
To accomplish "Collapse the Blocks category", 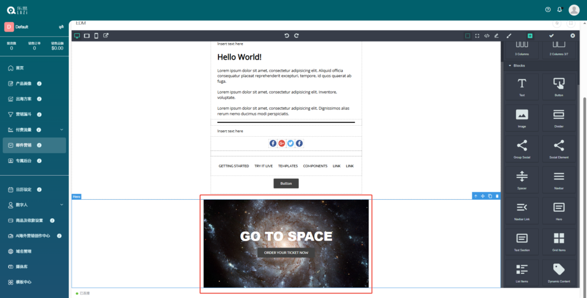I will (510, 65).
